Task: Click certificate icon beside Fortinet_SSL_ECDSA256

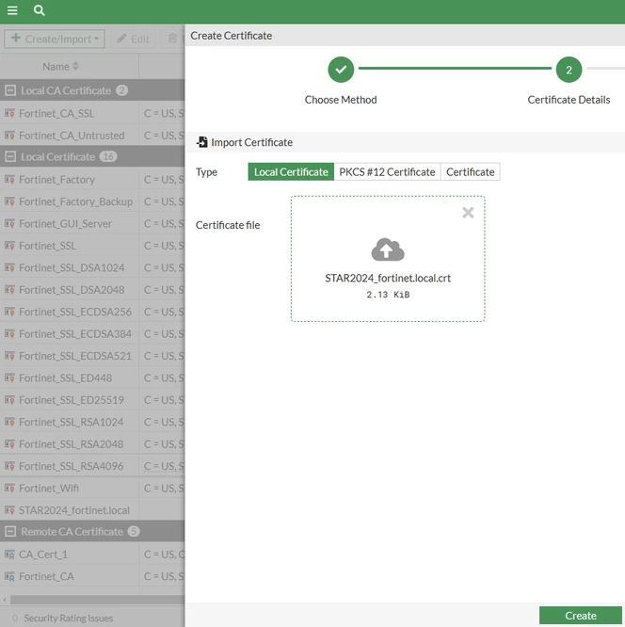Action: [9, 312]
